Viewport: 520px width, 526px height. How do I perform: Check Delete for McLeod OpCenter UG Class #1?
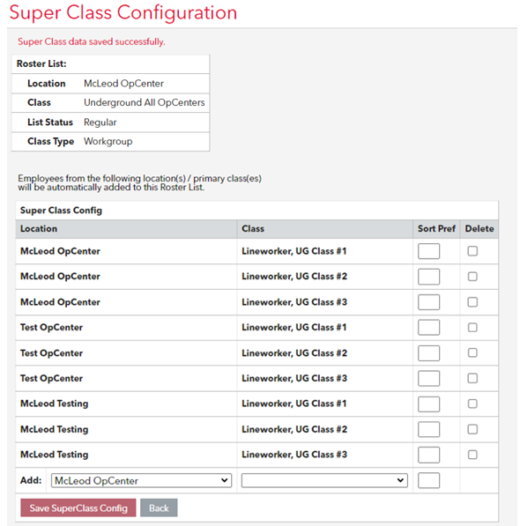point(472,251)
